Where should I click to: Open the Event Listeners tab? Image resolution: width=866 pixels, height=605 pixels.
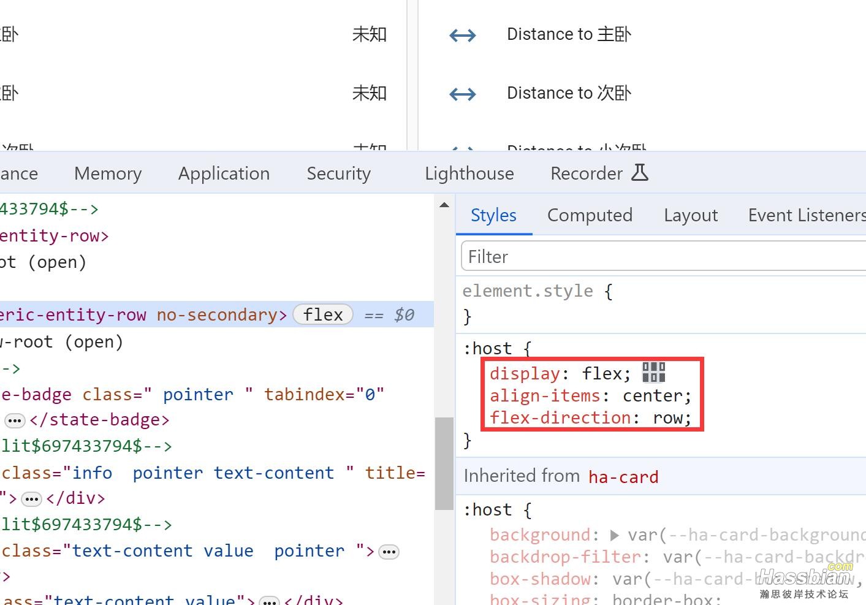(x=807, y=215)
